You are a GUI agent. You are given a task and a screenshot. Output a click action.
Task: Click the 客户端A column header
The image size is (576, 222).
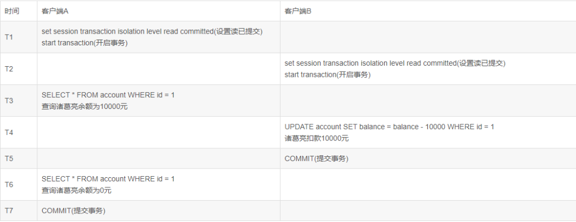point(54,11)
